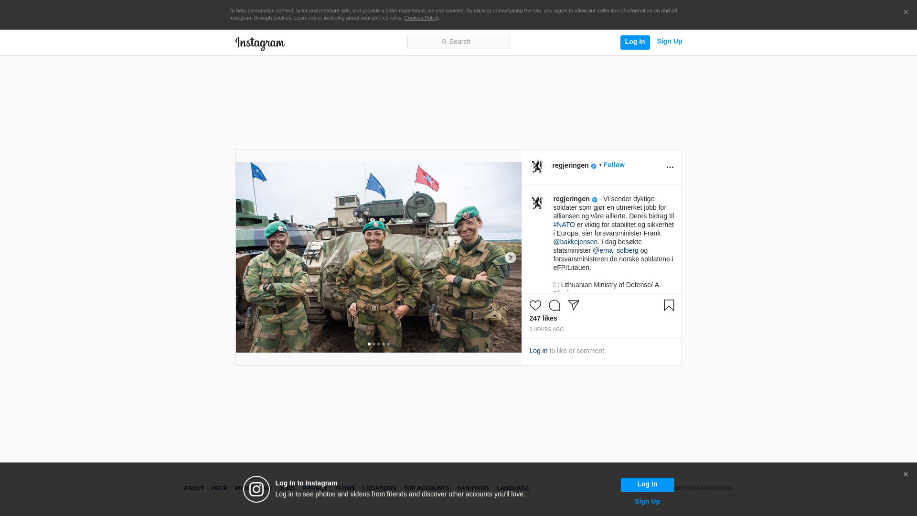This screenshot has width=917, height=516.
Task: Share post via paper plane icon
Action: (x=573, y=305)
